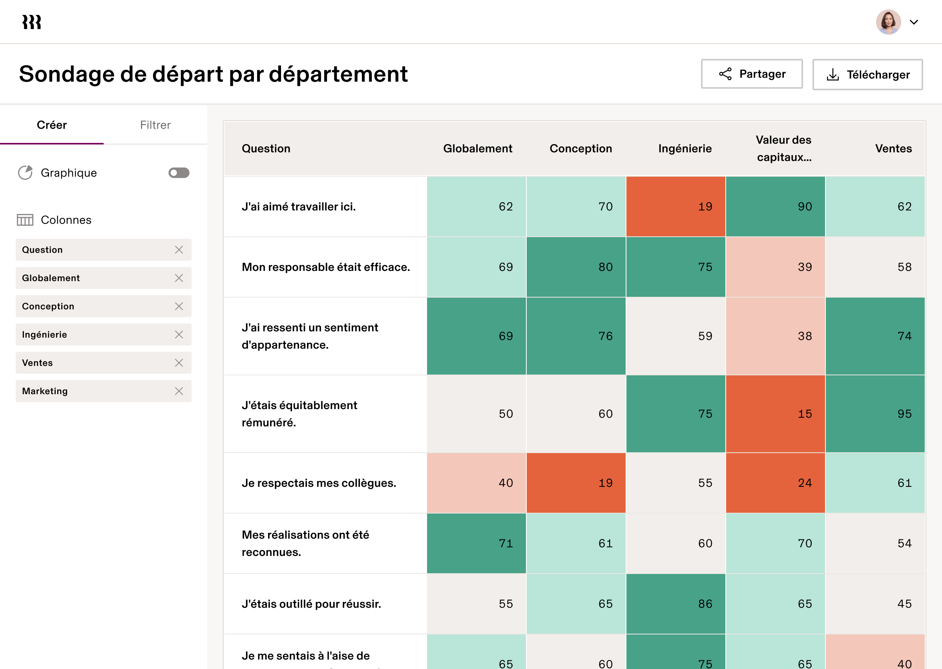Select the Créer tab
This screenshot has height=669, width=942.
52,125
